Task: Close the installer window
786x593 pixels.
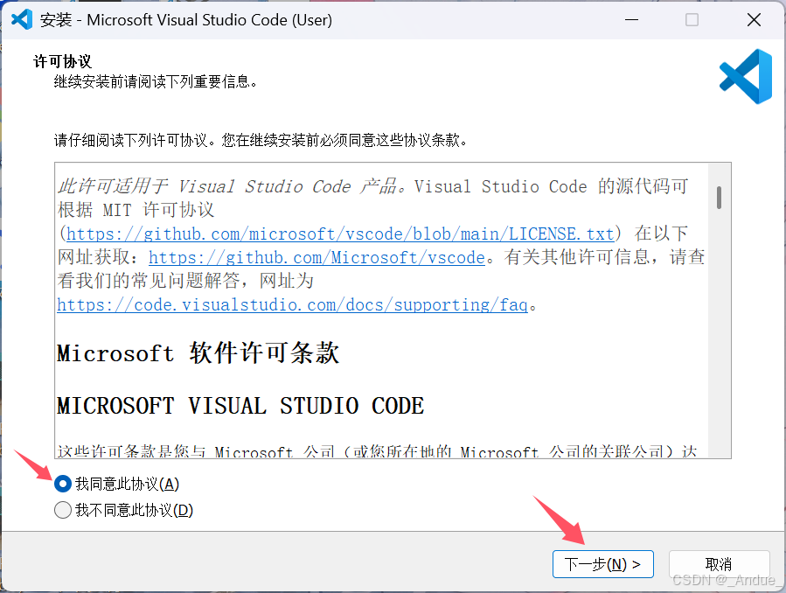Action: click(x=754, y=20)
